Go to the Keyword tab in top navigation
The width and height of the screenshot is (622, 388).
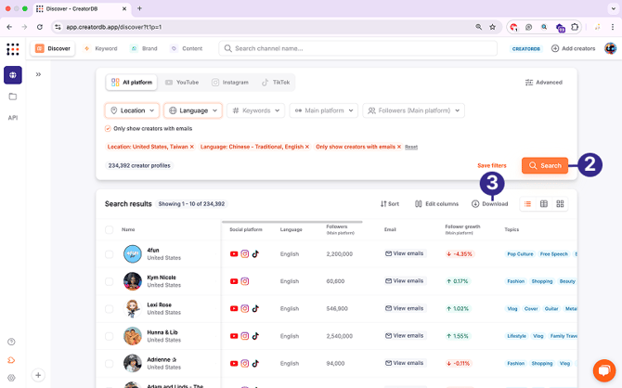click(x=101, y=48)
